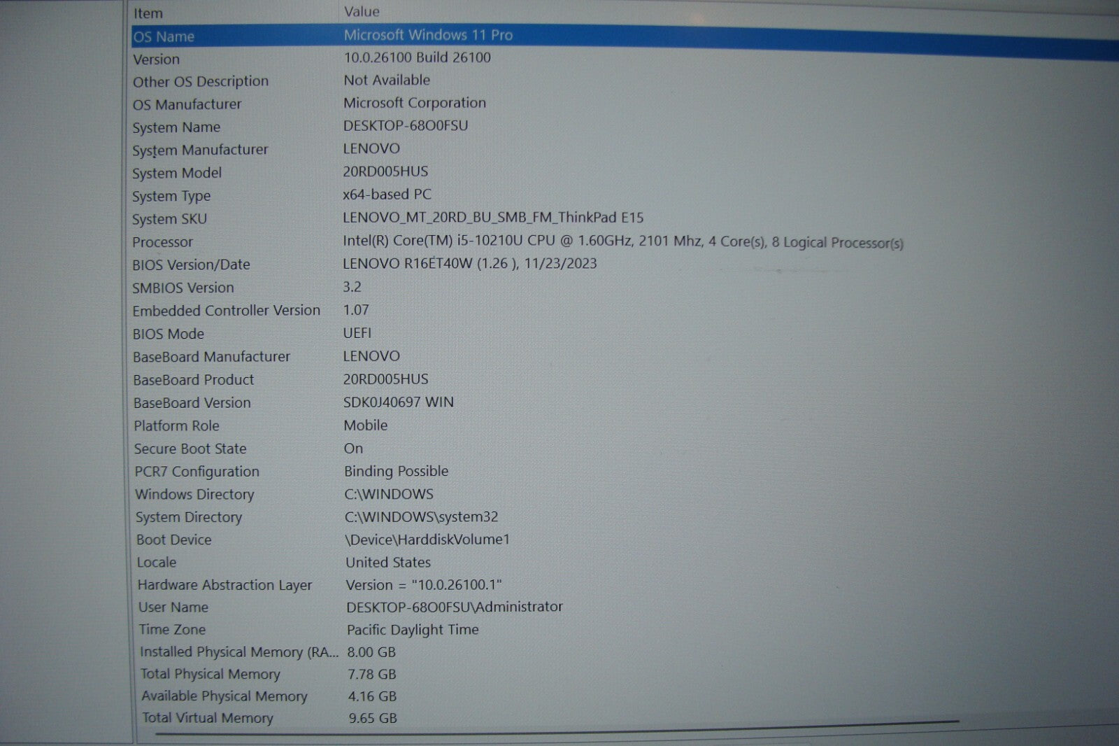Click the Secure Boot State entry

tap(190, 449)
